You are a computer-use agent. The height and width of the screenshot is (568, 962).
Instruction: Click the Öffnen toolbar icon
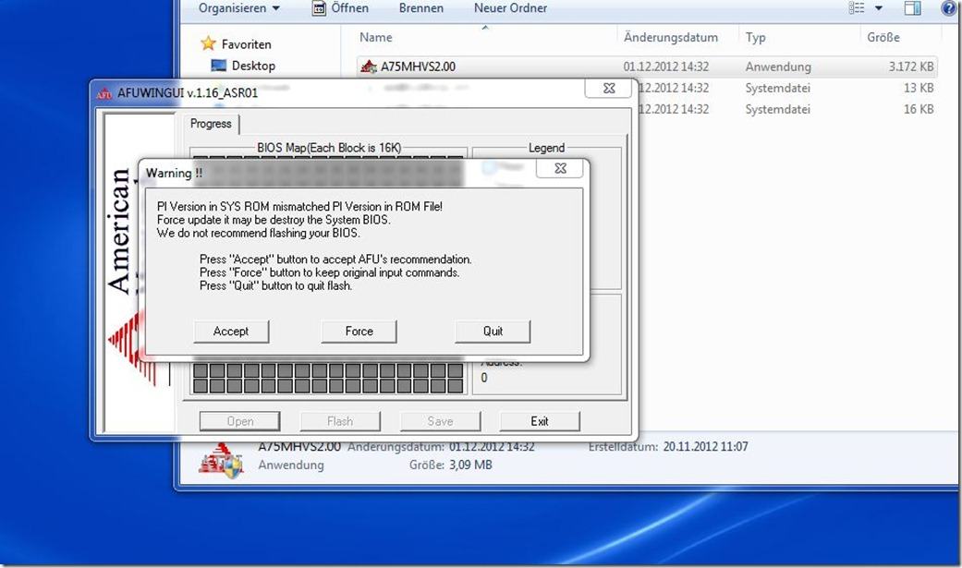tap(319, 8)
